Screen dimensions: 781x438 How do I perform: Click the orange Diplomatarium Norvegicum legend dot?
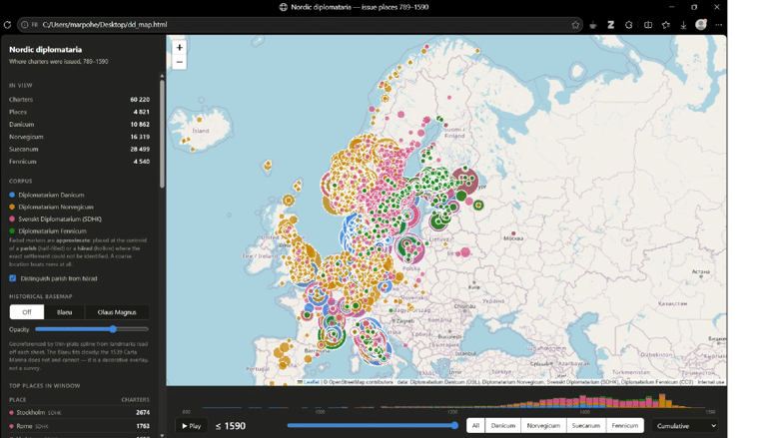pos(12,207)
